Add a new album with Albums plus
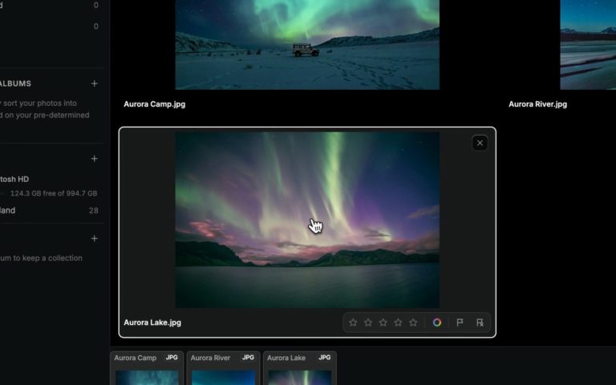This screenshot has width=616, height=385. point(95,83)
